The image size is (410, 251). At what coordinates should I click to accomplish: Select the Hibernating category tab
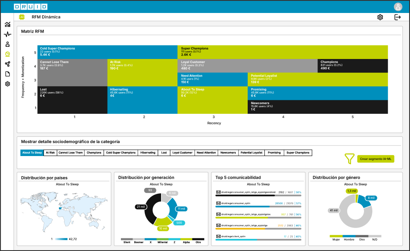148,153
